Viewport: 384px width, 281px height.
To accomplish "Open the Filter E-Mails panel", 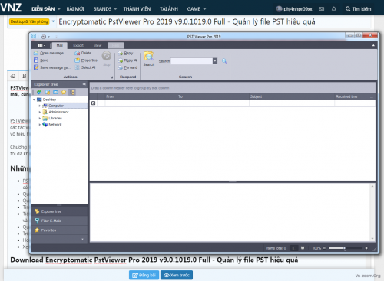I will tap(59, 221).
